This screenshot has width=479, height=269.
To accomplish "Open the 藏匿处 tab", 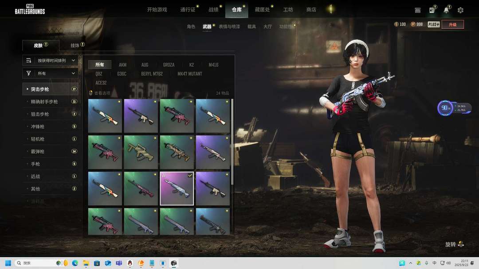I will [x=262, y=9].
